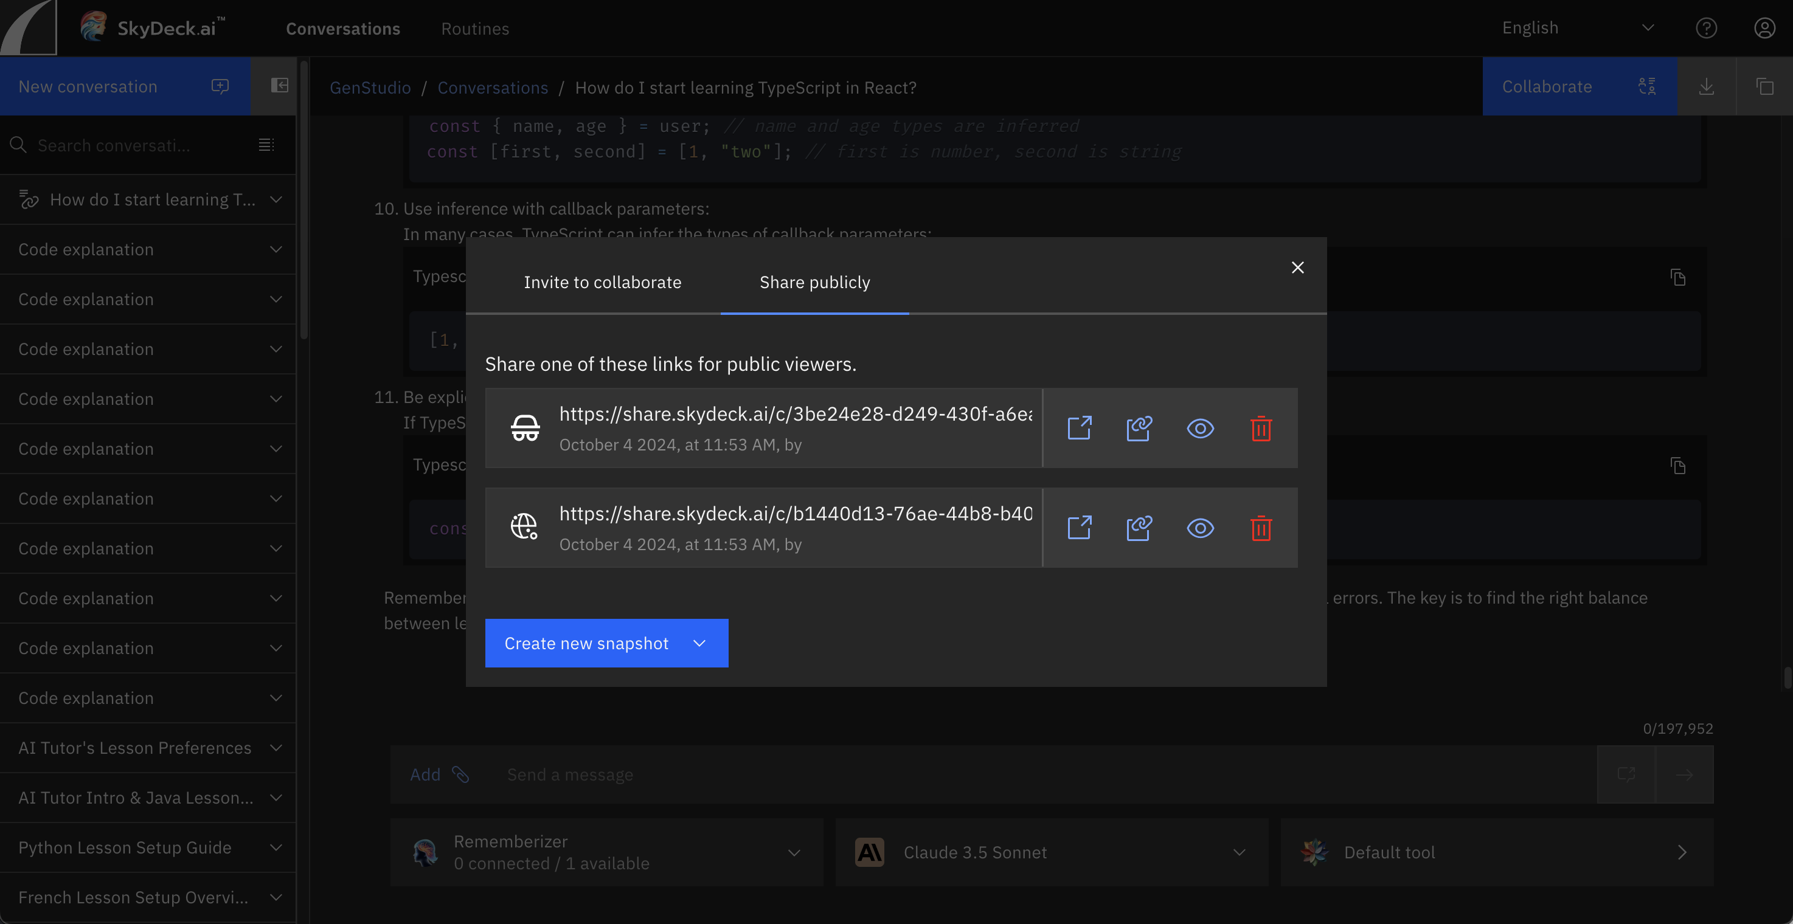Screen dimensions: 1793x924
Task: Click the collapse sidebar panel icon
Action: 279,86
